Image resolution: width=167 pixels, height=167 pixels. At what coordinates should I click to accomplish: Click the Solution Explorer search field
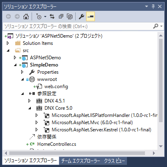(x=77, y=26)
